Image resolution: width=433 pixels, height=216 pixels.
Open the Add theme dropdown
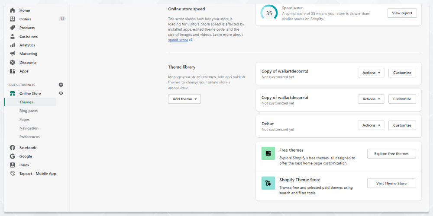click(184, 99)
